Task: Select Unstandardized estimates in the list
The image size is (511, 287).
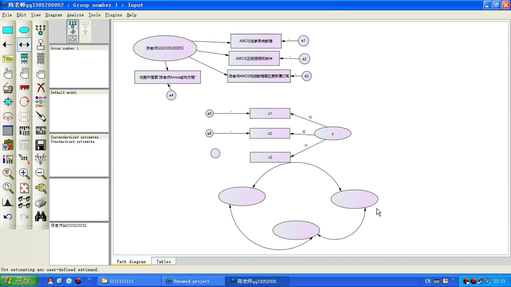Action: [74, 137]
